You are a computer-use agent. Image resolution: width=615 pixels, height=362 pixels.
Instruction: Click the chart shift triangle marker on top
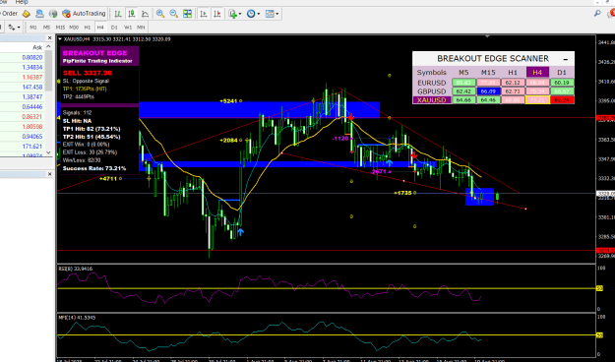point(487,36)
